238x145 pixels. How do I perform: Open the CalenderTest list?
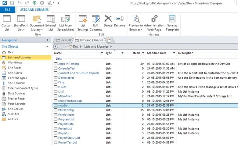point(67,68)
